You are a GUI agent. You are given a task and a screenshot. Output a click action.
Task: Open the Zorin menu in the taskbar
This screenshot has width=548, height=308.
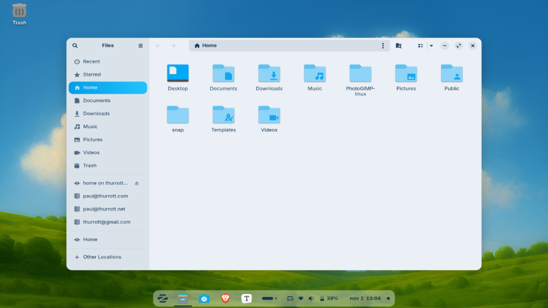[163, 298]
